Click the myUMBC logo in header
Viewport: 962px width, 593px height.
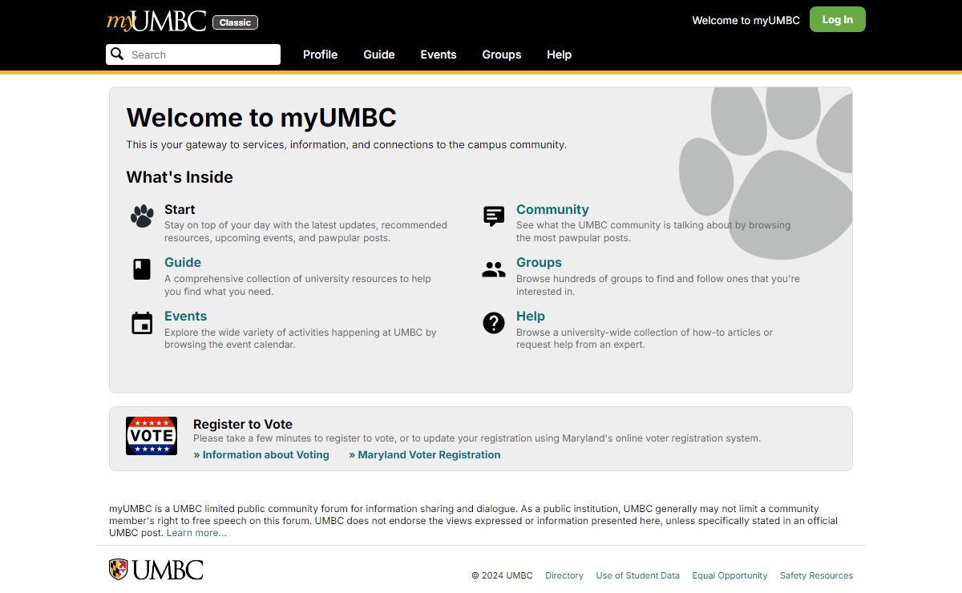(x=156, y=21)
